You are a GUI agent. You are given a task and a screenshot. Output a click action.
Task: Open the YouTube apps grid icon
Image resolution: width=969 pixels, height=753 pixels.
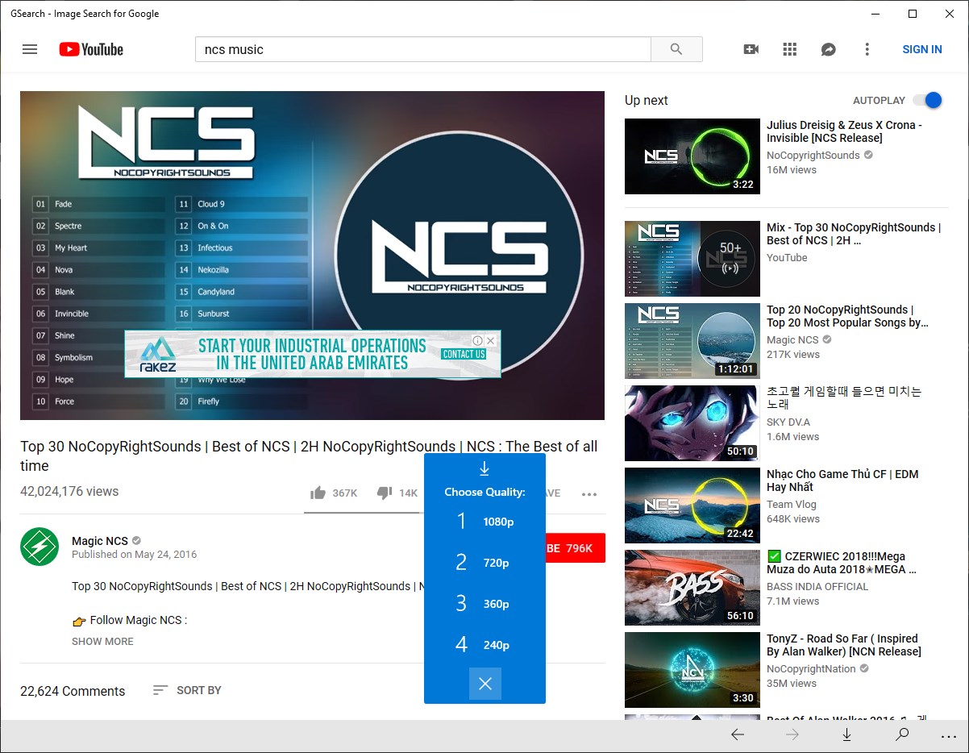coord(790,49)
